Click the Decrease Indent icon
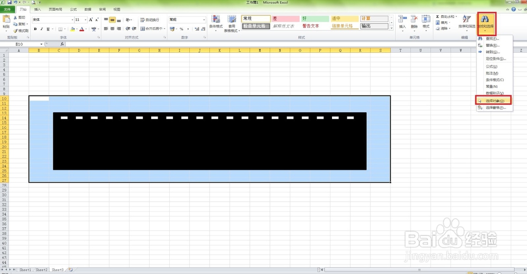This screenshot has width=527, height=274. (x=128, y=29)
